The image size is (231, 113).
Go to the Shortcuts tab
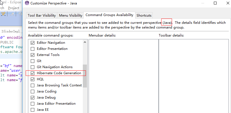point(144,16)
